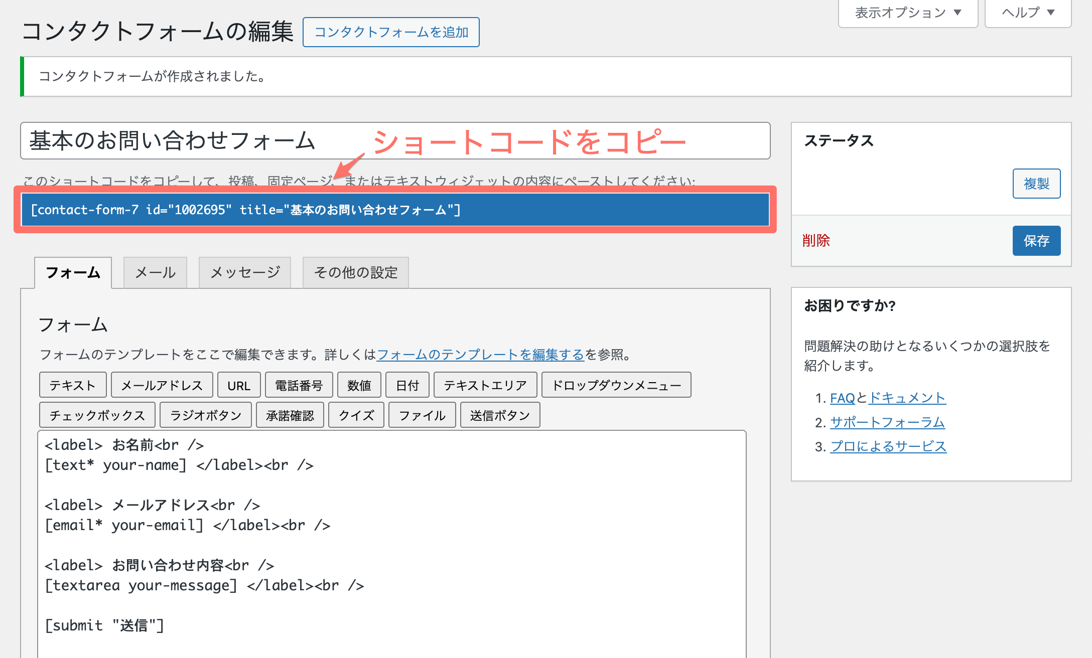Insert a テキスト tag
Screen dimensions: 1092x658
tap(73, 385)
